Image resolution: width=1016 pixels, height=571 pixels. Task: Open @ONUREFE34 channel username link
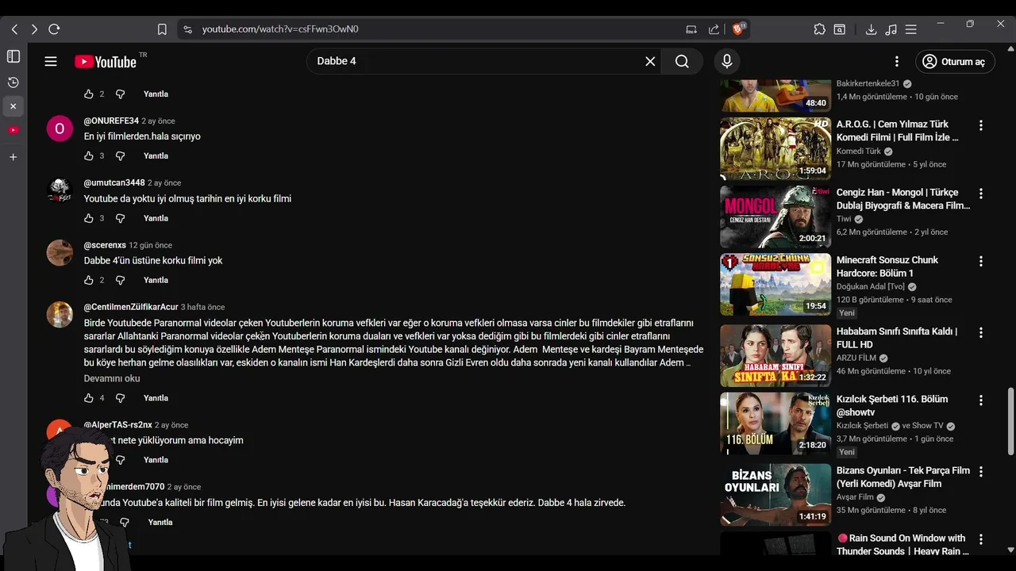click(x=111, y=121)
